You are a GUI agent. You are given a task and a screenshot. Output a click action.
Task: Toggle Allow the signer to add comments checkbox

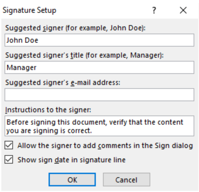coord(9,145)
